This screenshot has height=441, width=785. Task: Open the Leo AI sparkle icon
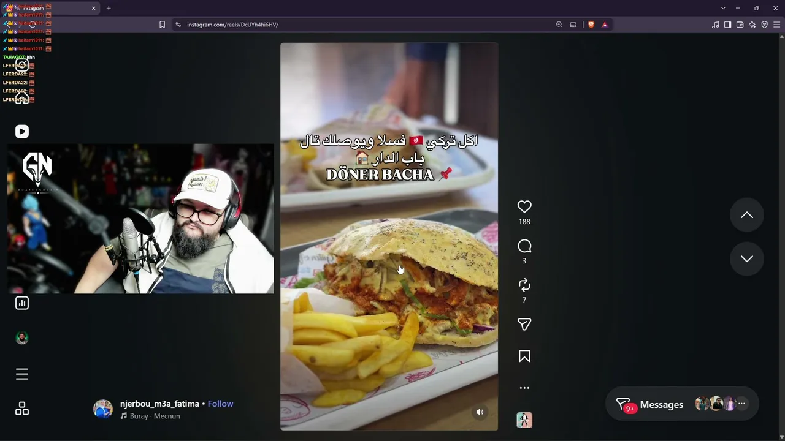(752, 24)
